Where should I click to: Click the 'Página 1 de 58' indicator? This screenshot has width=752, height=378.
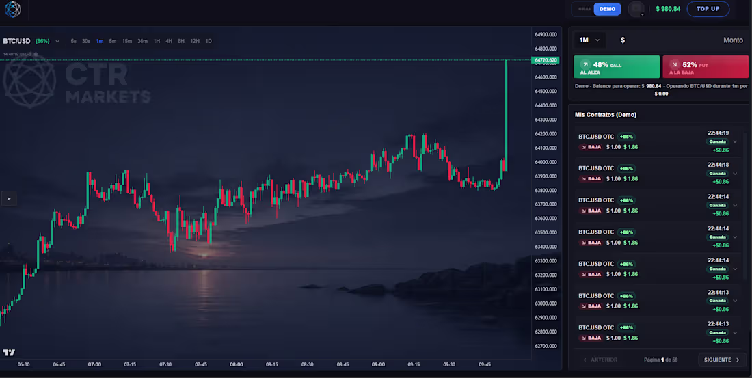tap(660, 360)
